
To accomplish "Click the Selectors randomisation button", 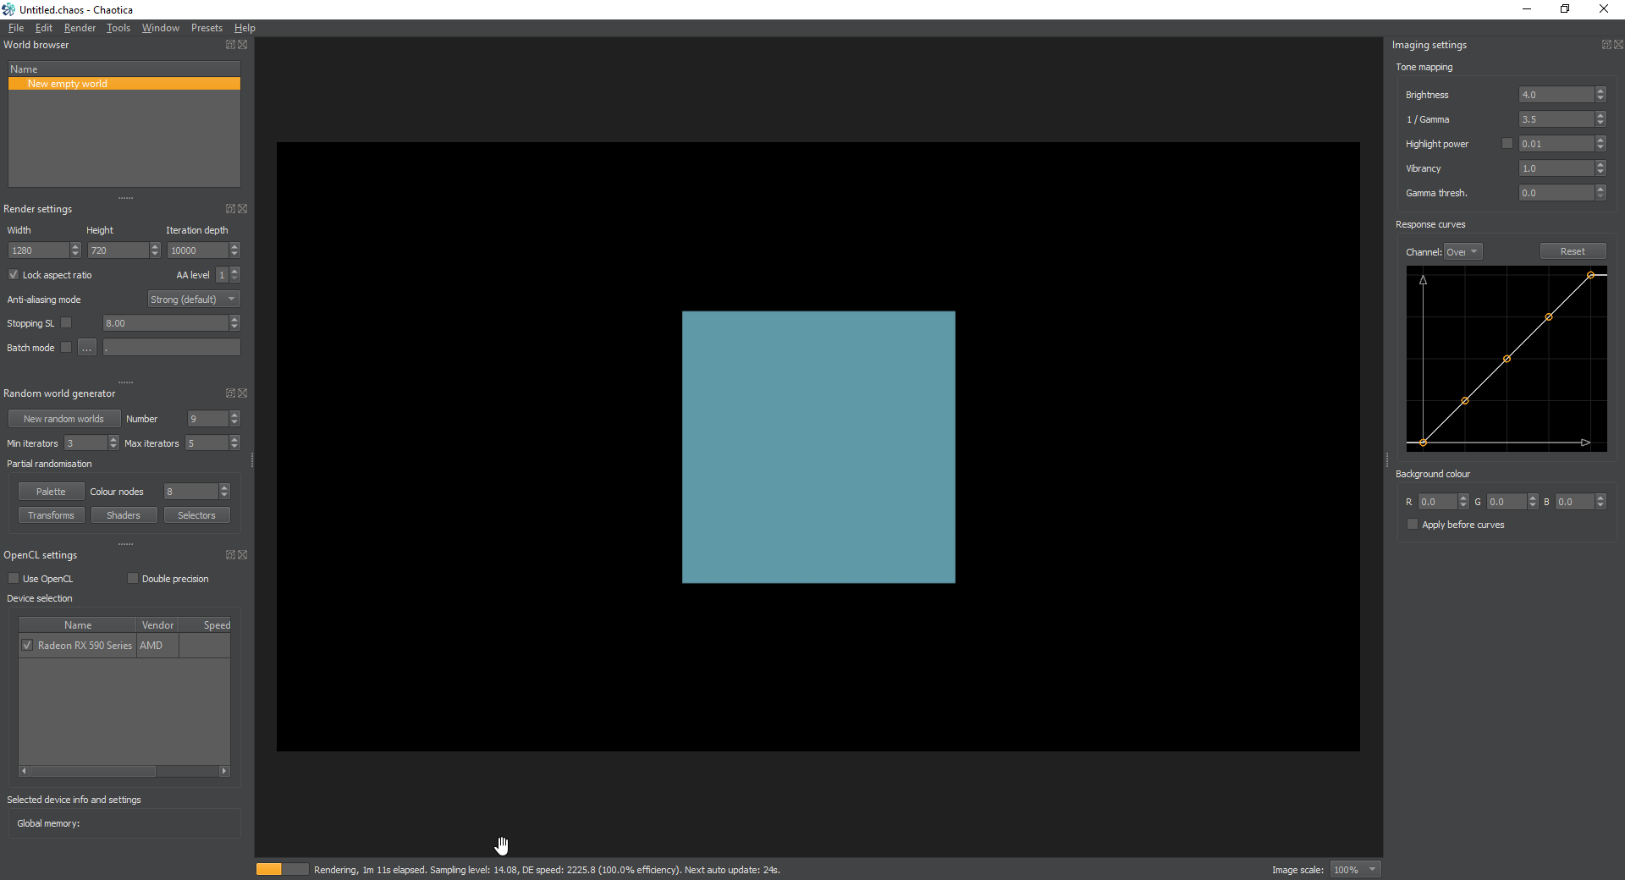I will 196,515.
